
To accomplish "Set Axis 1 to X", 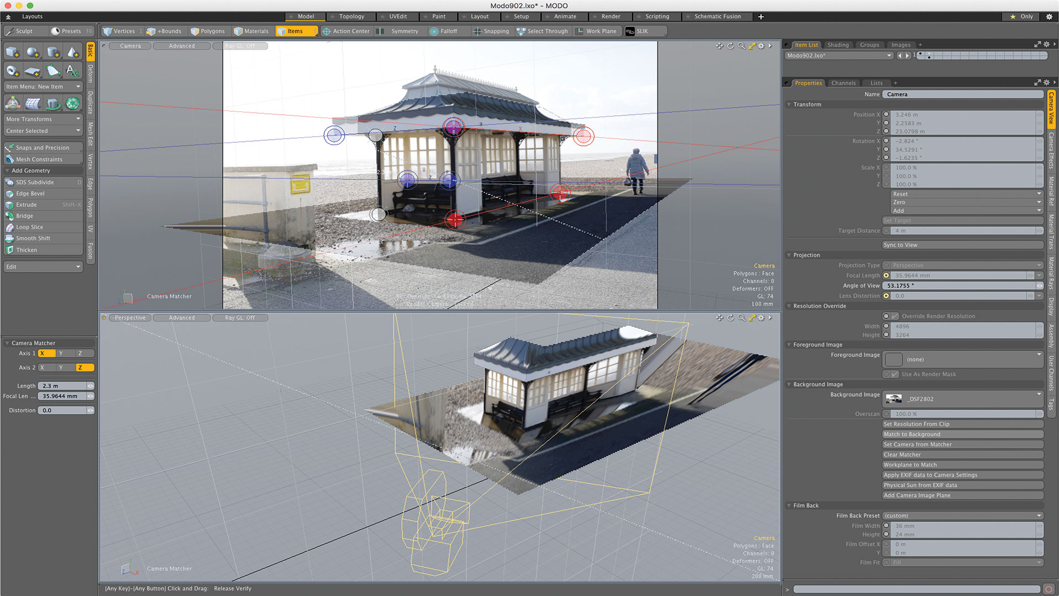I will (x=47, y=353).
